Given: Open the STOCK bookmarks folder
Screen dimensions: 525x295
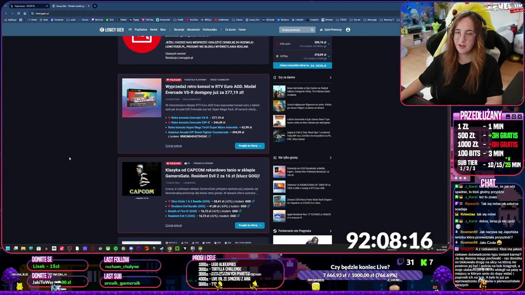Looking at the screenshot, I should [x=341, y=20].
